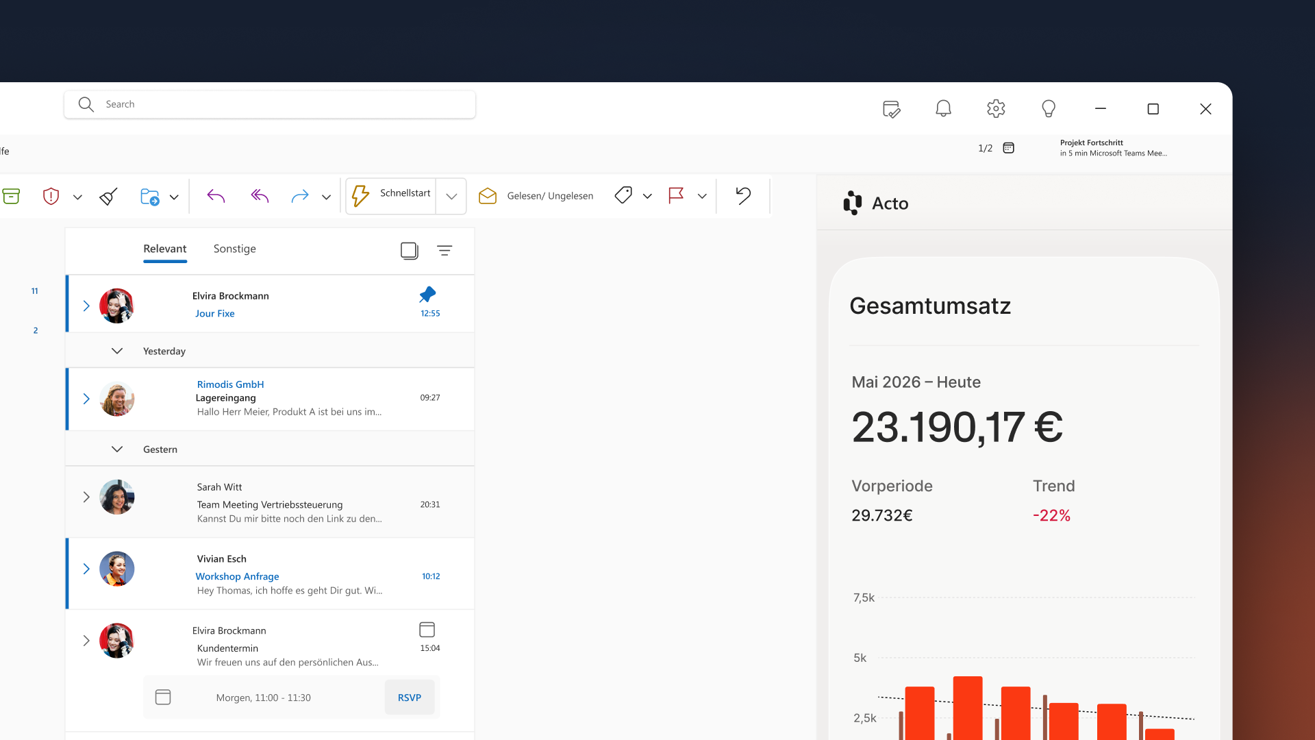Open dropdown next to Report shield
Image resolution: width=1315 pixels, height=740 pixels.
[x=77, y=197]
